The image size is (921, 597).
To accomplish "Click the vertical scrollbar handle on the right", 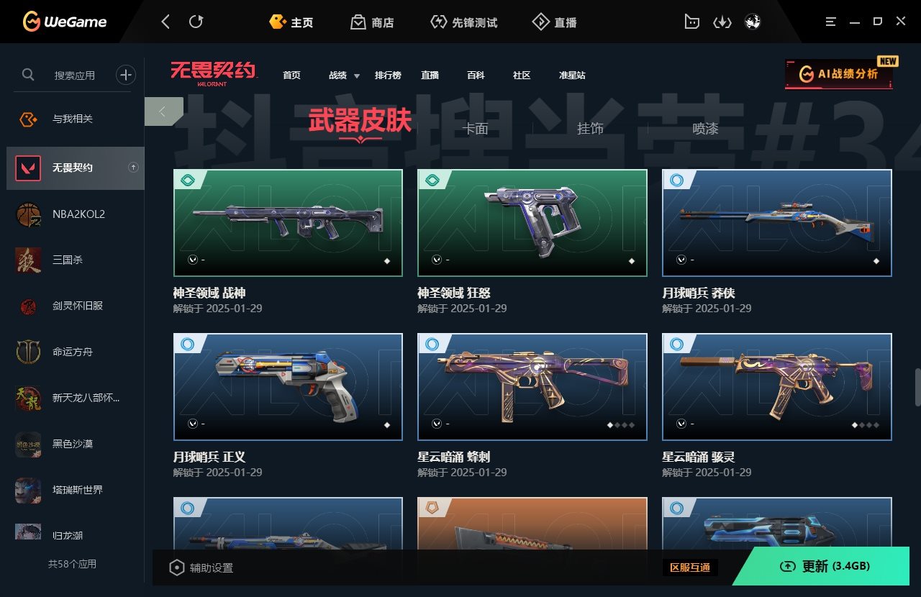I will coord(917,388).
